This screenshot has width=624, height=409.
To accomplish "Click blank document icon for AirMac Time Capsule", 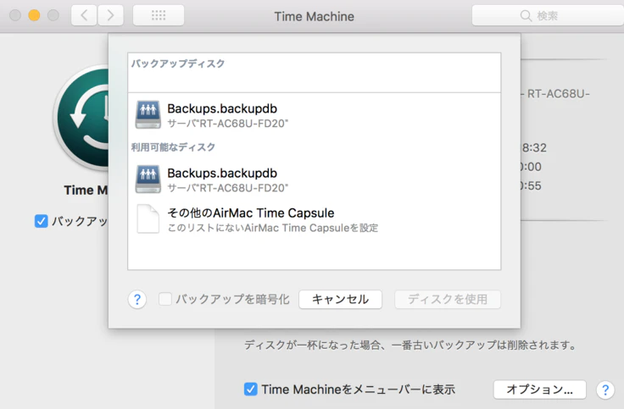I will (148, 218).
